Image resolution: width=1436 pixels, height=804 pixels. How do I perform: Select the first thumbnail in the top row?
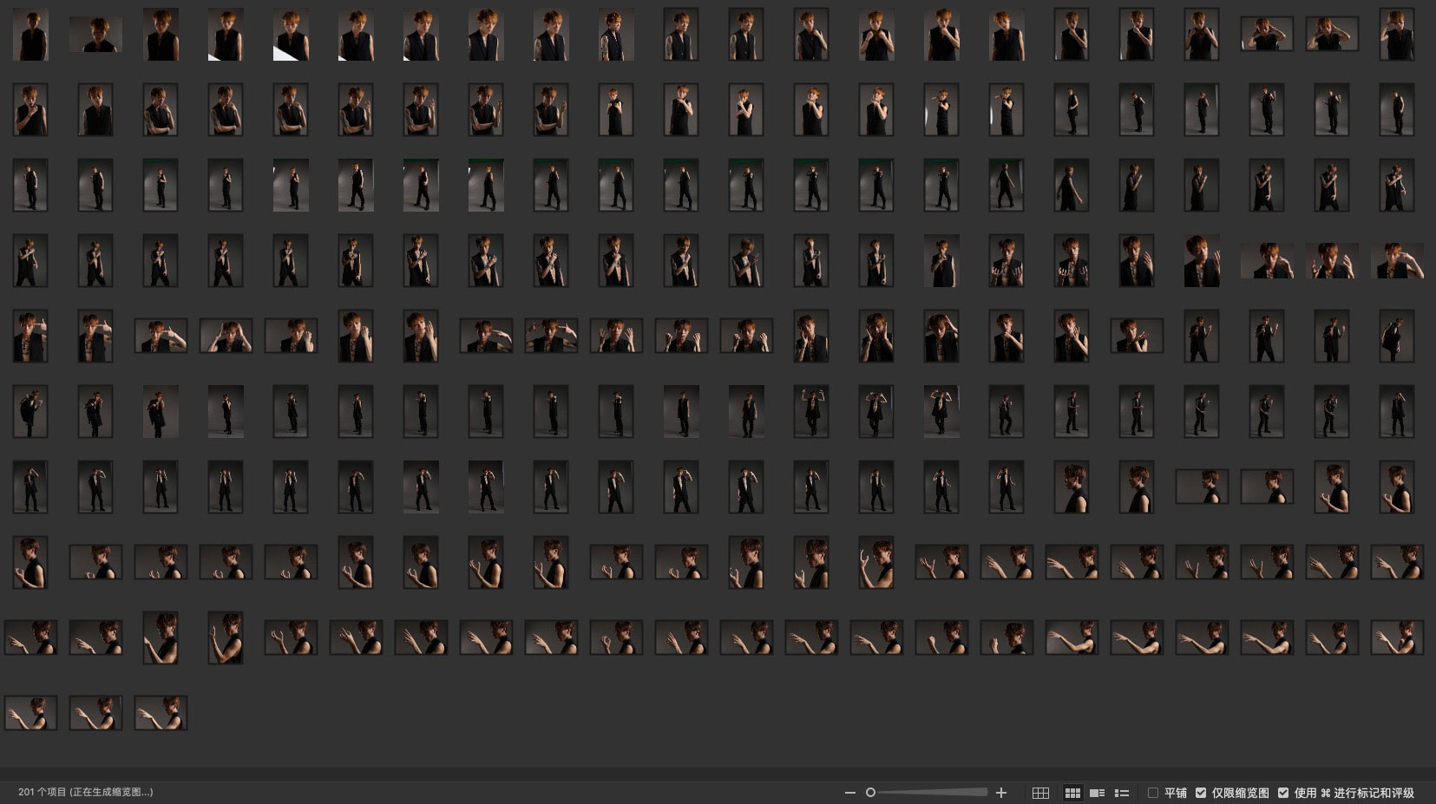pyautogui.click(x=30, y=35)
